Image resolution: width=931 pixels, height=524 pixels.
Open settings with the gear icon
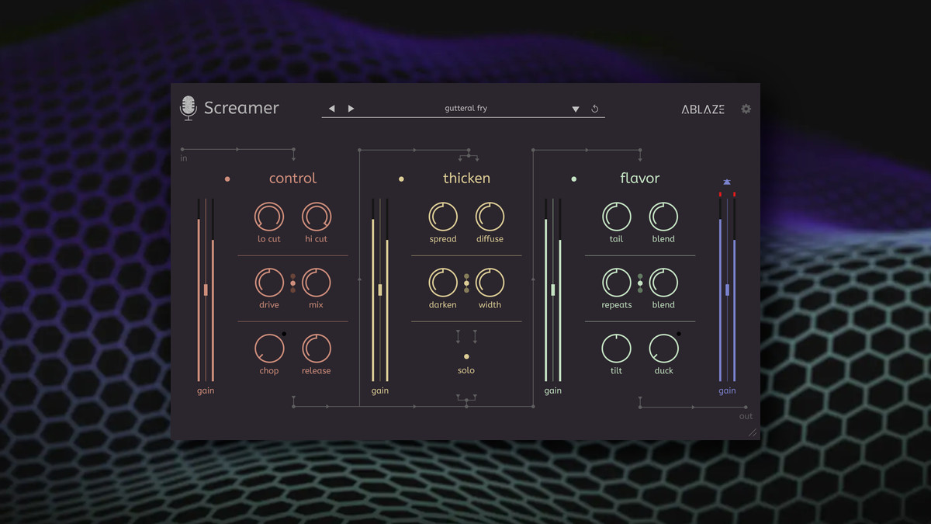coord(746,109)
